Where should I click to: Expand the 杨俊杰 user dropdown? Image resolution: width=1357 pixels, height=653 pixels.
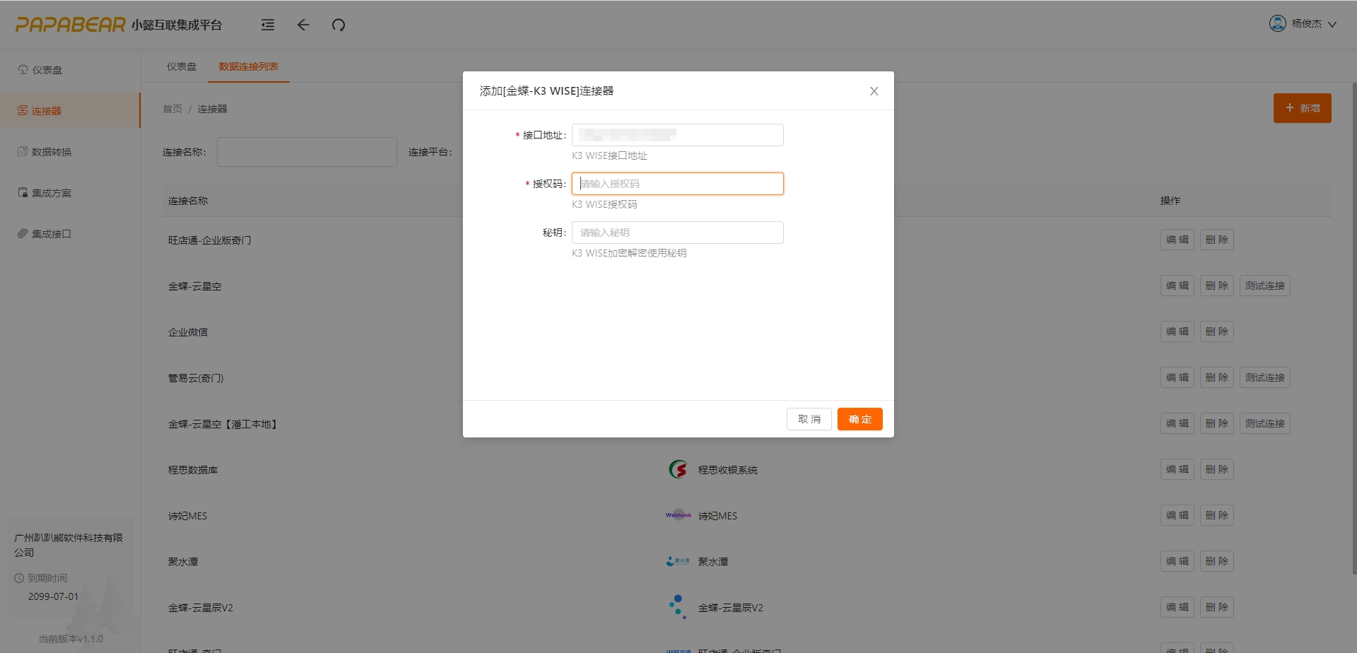1313,24
